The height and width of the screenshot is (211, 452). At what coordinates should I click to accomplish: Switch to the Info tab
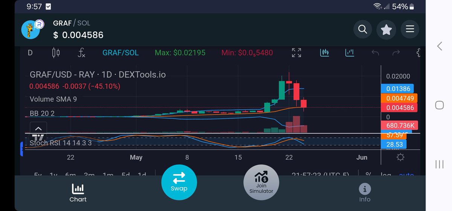tap(365, 193)
